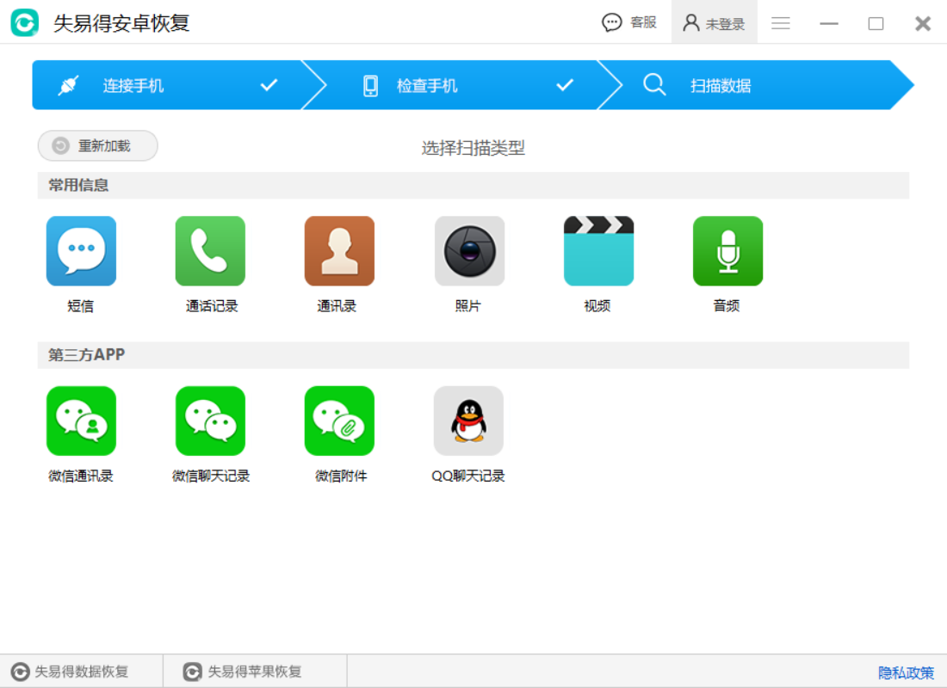Select 微信附件 WeChat attachments icon
The height and width of the screenshot is (688, 947).
(339, 421)
